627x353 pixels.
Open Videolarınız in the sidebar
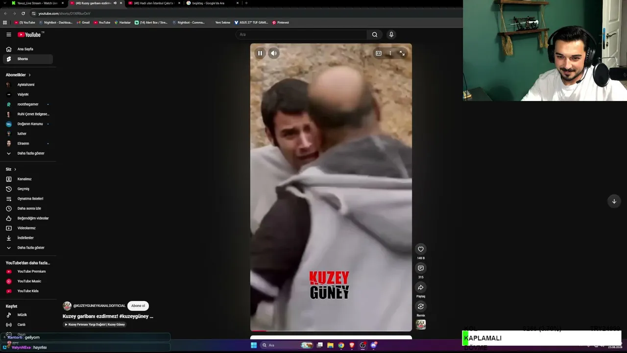pos(28,228)
